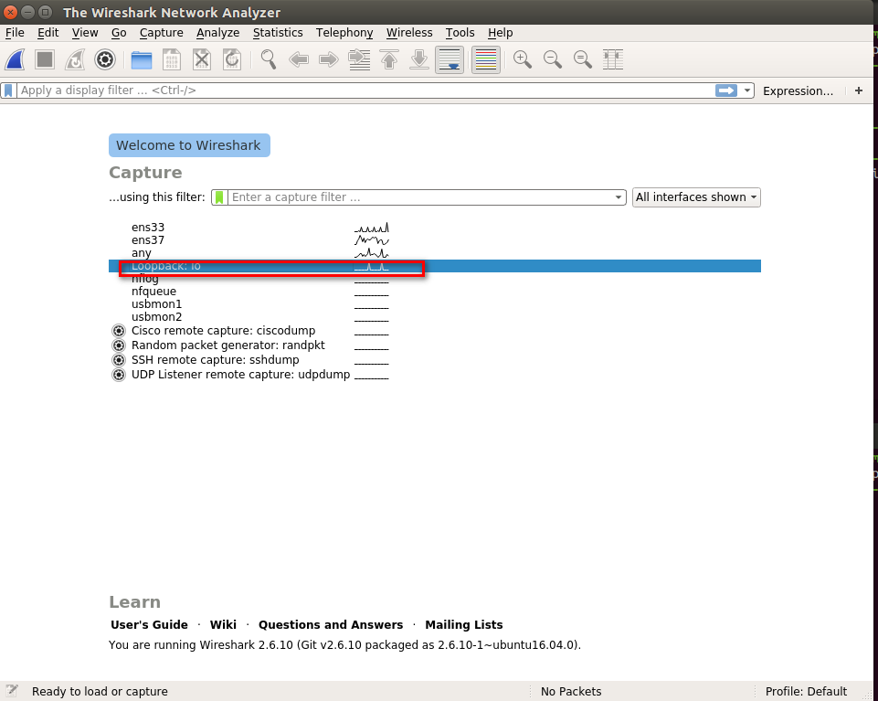Screen dimensions: 878x701
Task: Expand capture filter history dropdown
Action: 619,197
